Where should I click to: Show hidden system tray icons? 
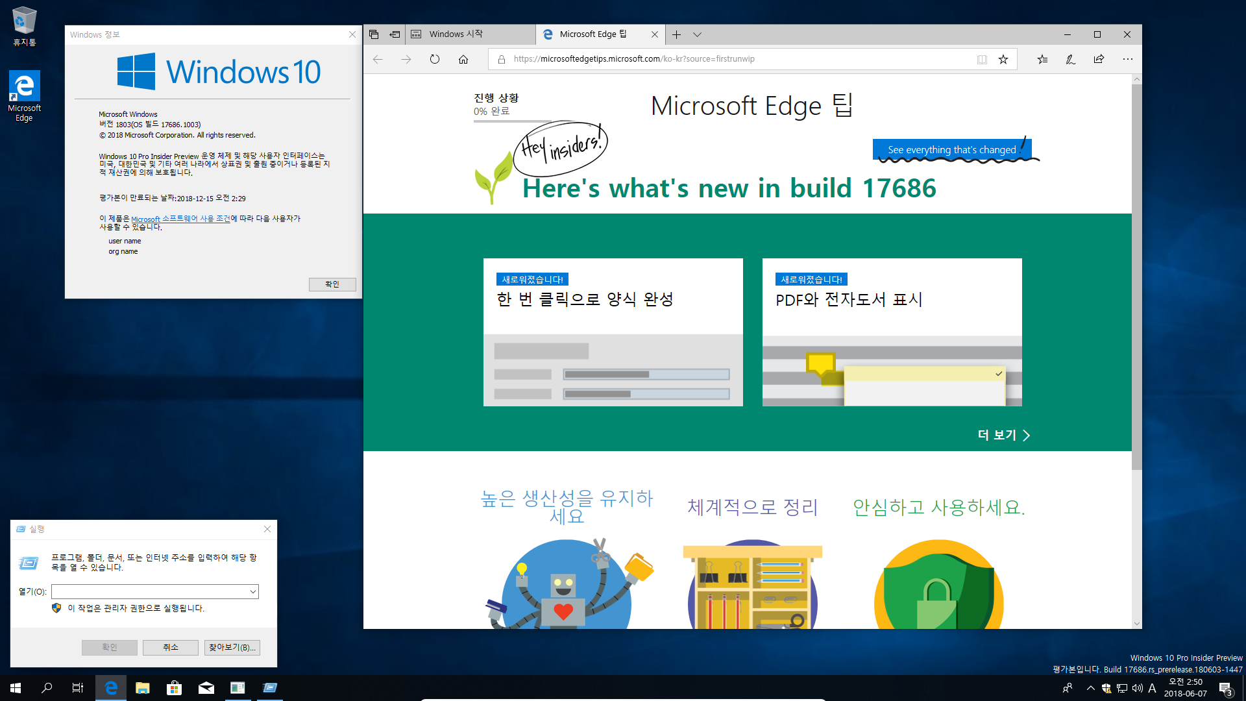point(1091,688)
